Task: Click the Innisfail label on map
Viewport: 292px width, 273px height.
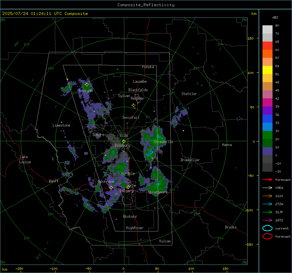Action: click(131, 118)
